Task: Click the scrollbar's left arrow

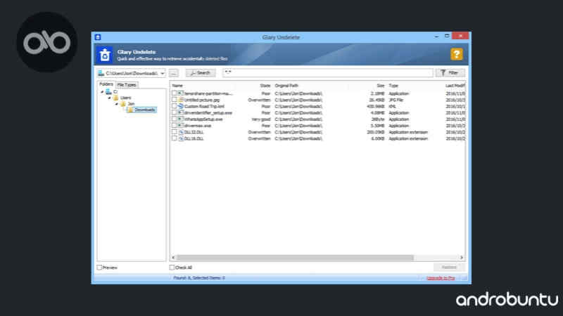Action: [173, 257]
